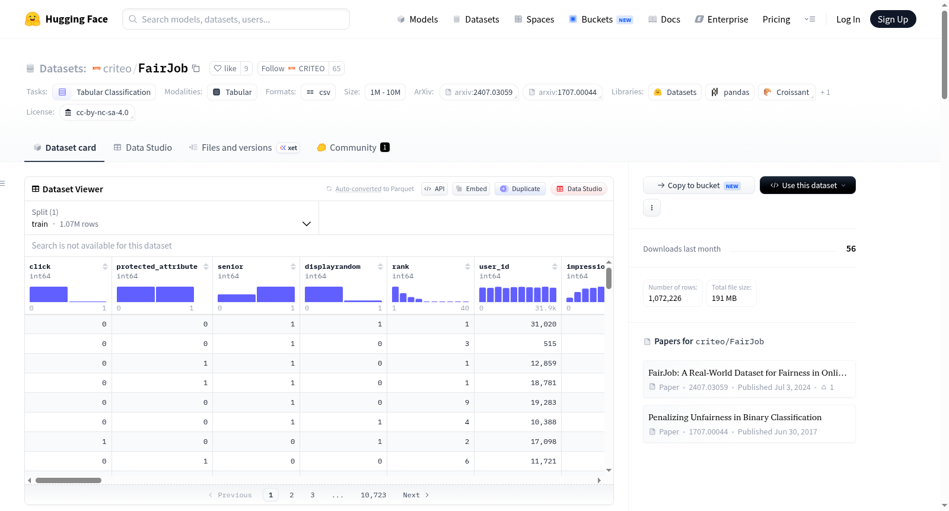Sort the displayrandom column

380,266
